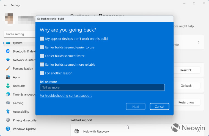Image resolution: width=209 pixels, height=136 pixels.
Task: Click Privacy & security label
Action: click(25, 120)
